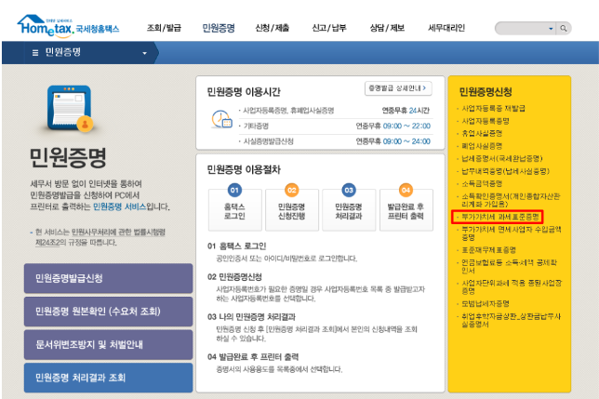Click the 03 나의 민원증명 처리결과 heading
This screenshot has height=399, width=599.
[x=251, y=317]
